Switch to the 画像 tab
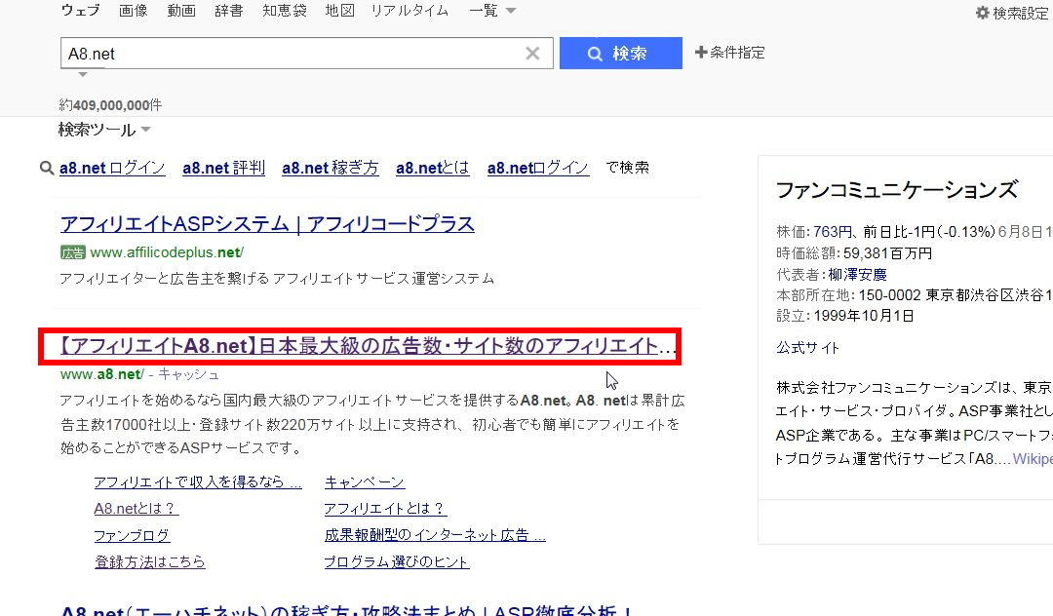Screen dimensions: 1053x616 (x=133, y=10)
